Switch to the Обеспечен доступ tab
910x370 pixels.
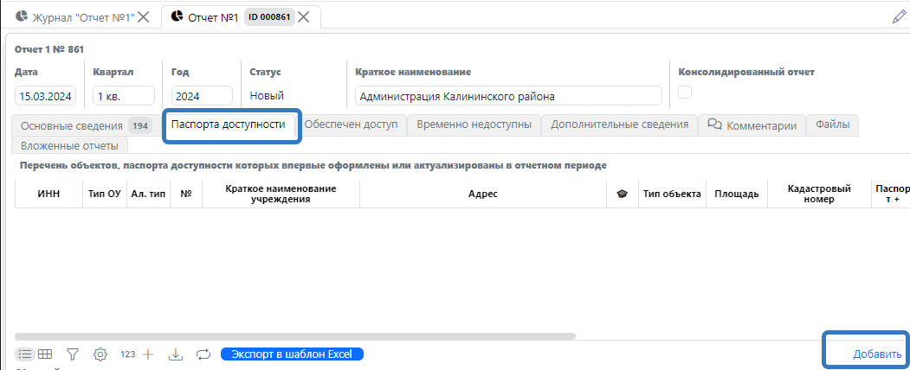tap(351, 124)
